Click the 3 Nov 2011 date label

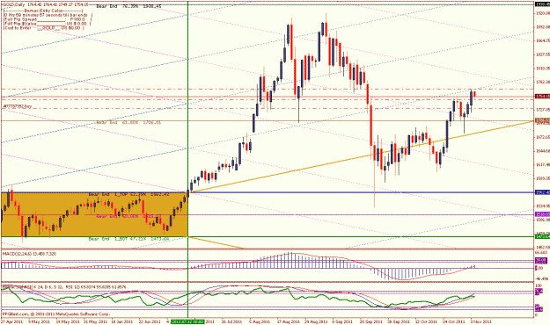pyautogui.click(x=480, y=321)
